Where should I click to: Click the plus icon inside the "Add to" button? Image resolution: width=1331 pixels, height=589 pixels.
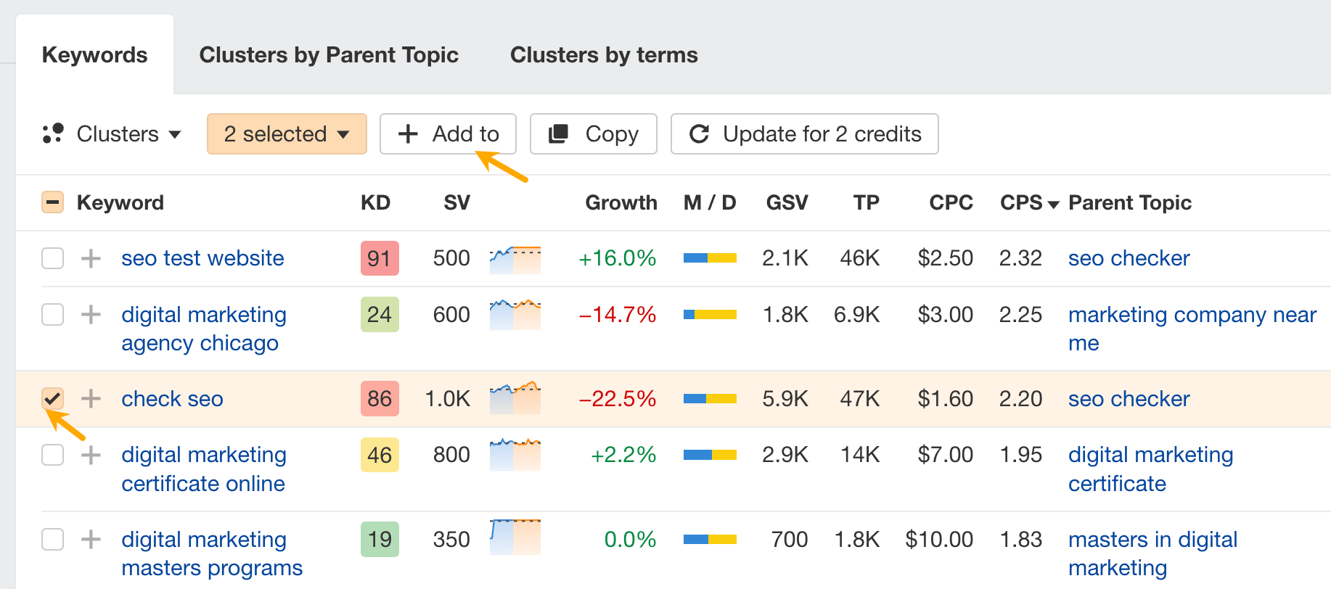click(x=408, y=133)
